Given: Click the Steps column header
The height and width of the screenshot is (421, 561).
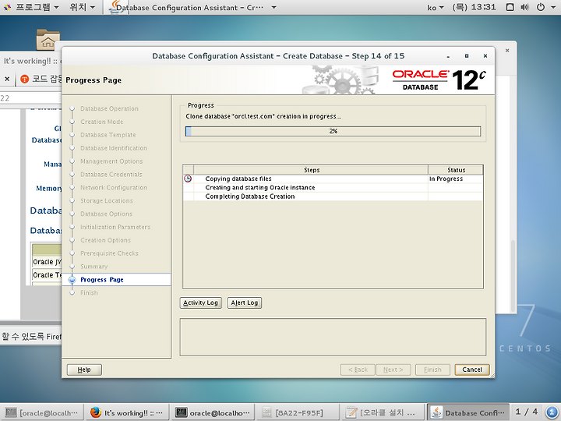Looking at the screenshot, I should click(311, 170).
